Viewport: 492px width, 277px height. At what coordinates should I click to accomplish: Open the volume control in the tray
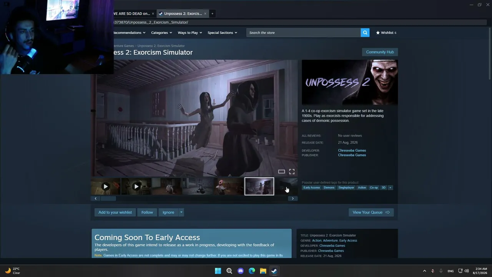click(467, 271)
